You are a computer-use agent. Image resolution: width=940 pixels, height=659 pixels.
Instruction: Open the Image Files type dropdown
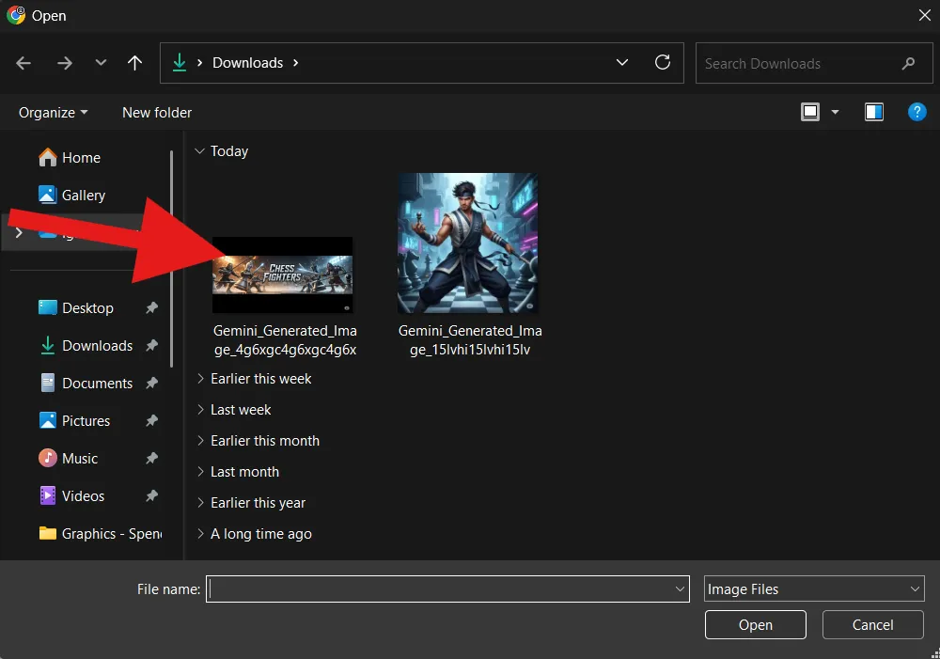pyautogui.click(x=814, y=588)
